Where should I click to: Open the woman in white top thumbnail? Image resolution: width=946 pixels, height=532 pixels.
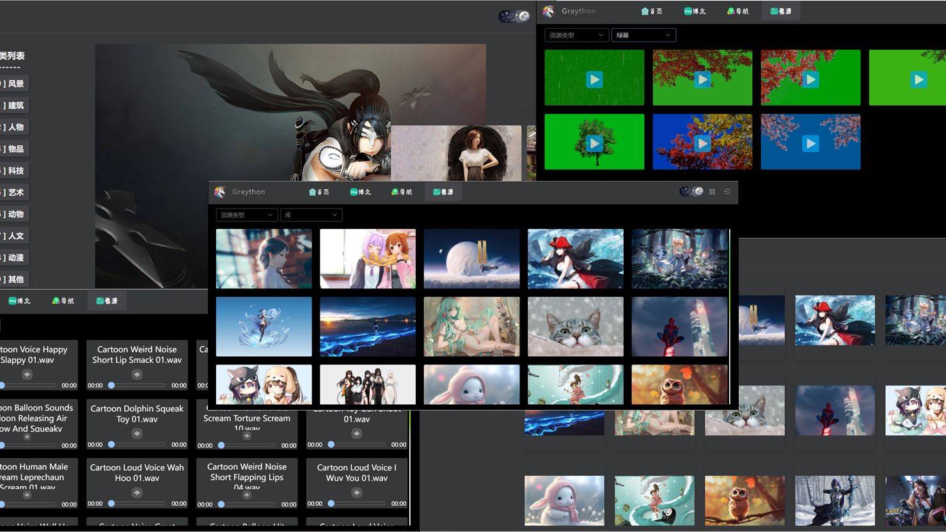456,153
